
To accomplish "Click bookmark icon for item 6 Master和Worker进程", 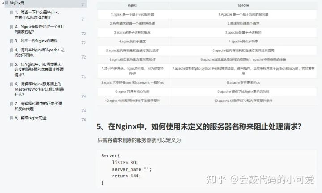I will click(12, 84).
